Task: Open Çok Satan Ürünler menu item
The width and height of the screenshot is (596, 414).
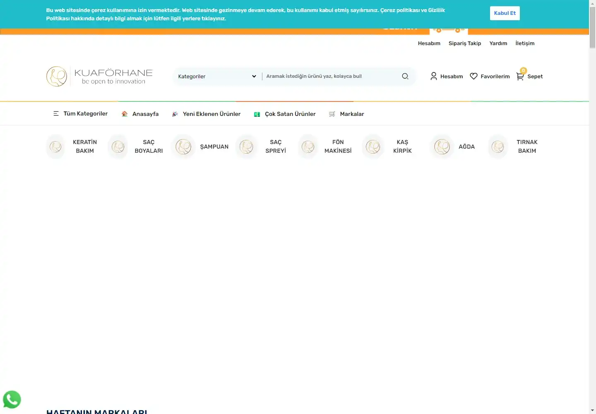Action: pos(284,114)
